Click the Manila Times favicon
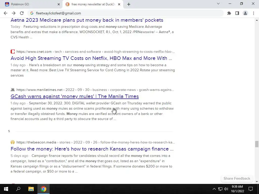259x194 pixels. pyautogui.click(x=13, y=90)
